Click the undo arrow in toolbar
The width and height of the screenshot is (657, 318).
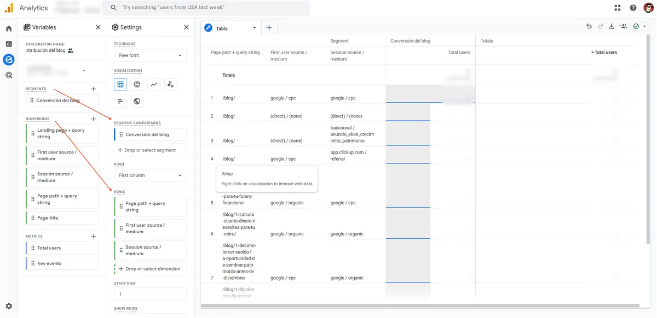[589, 26]
